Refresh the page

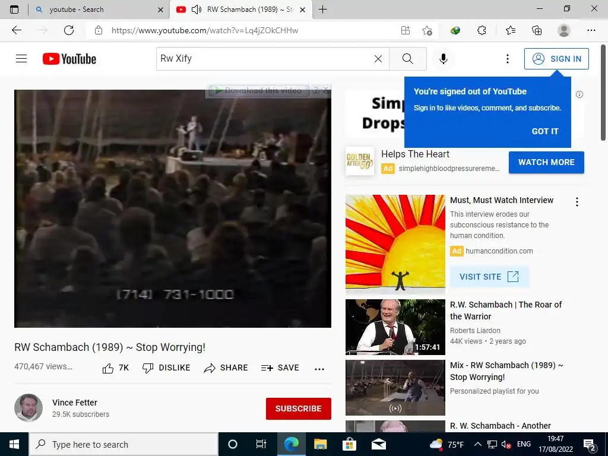(69, 30)
